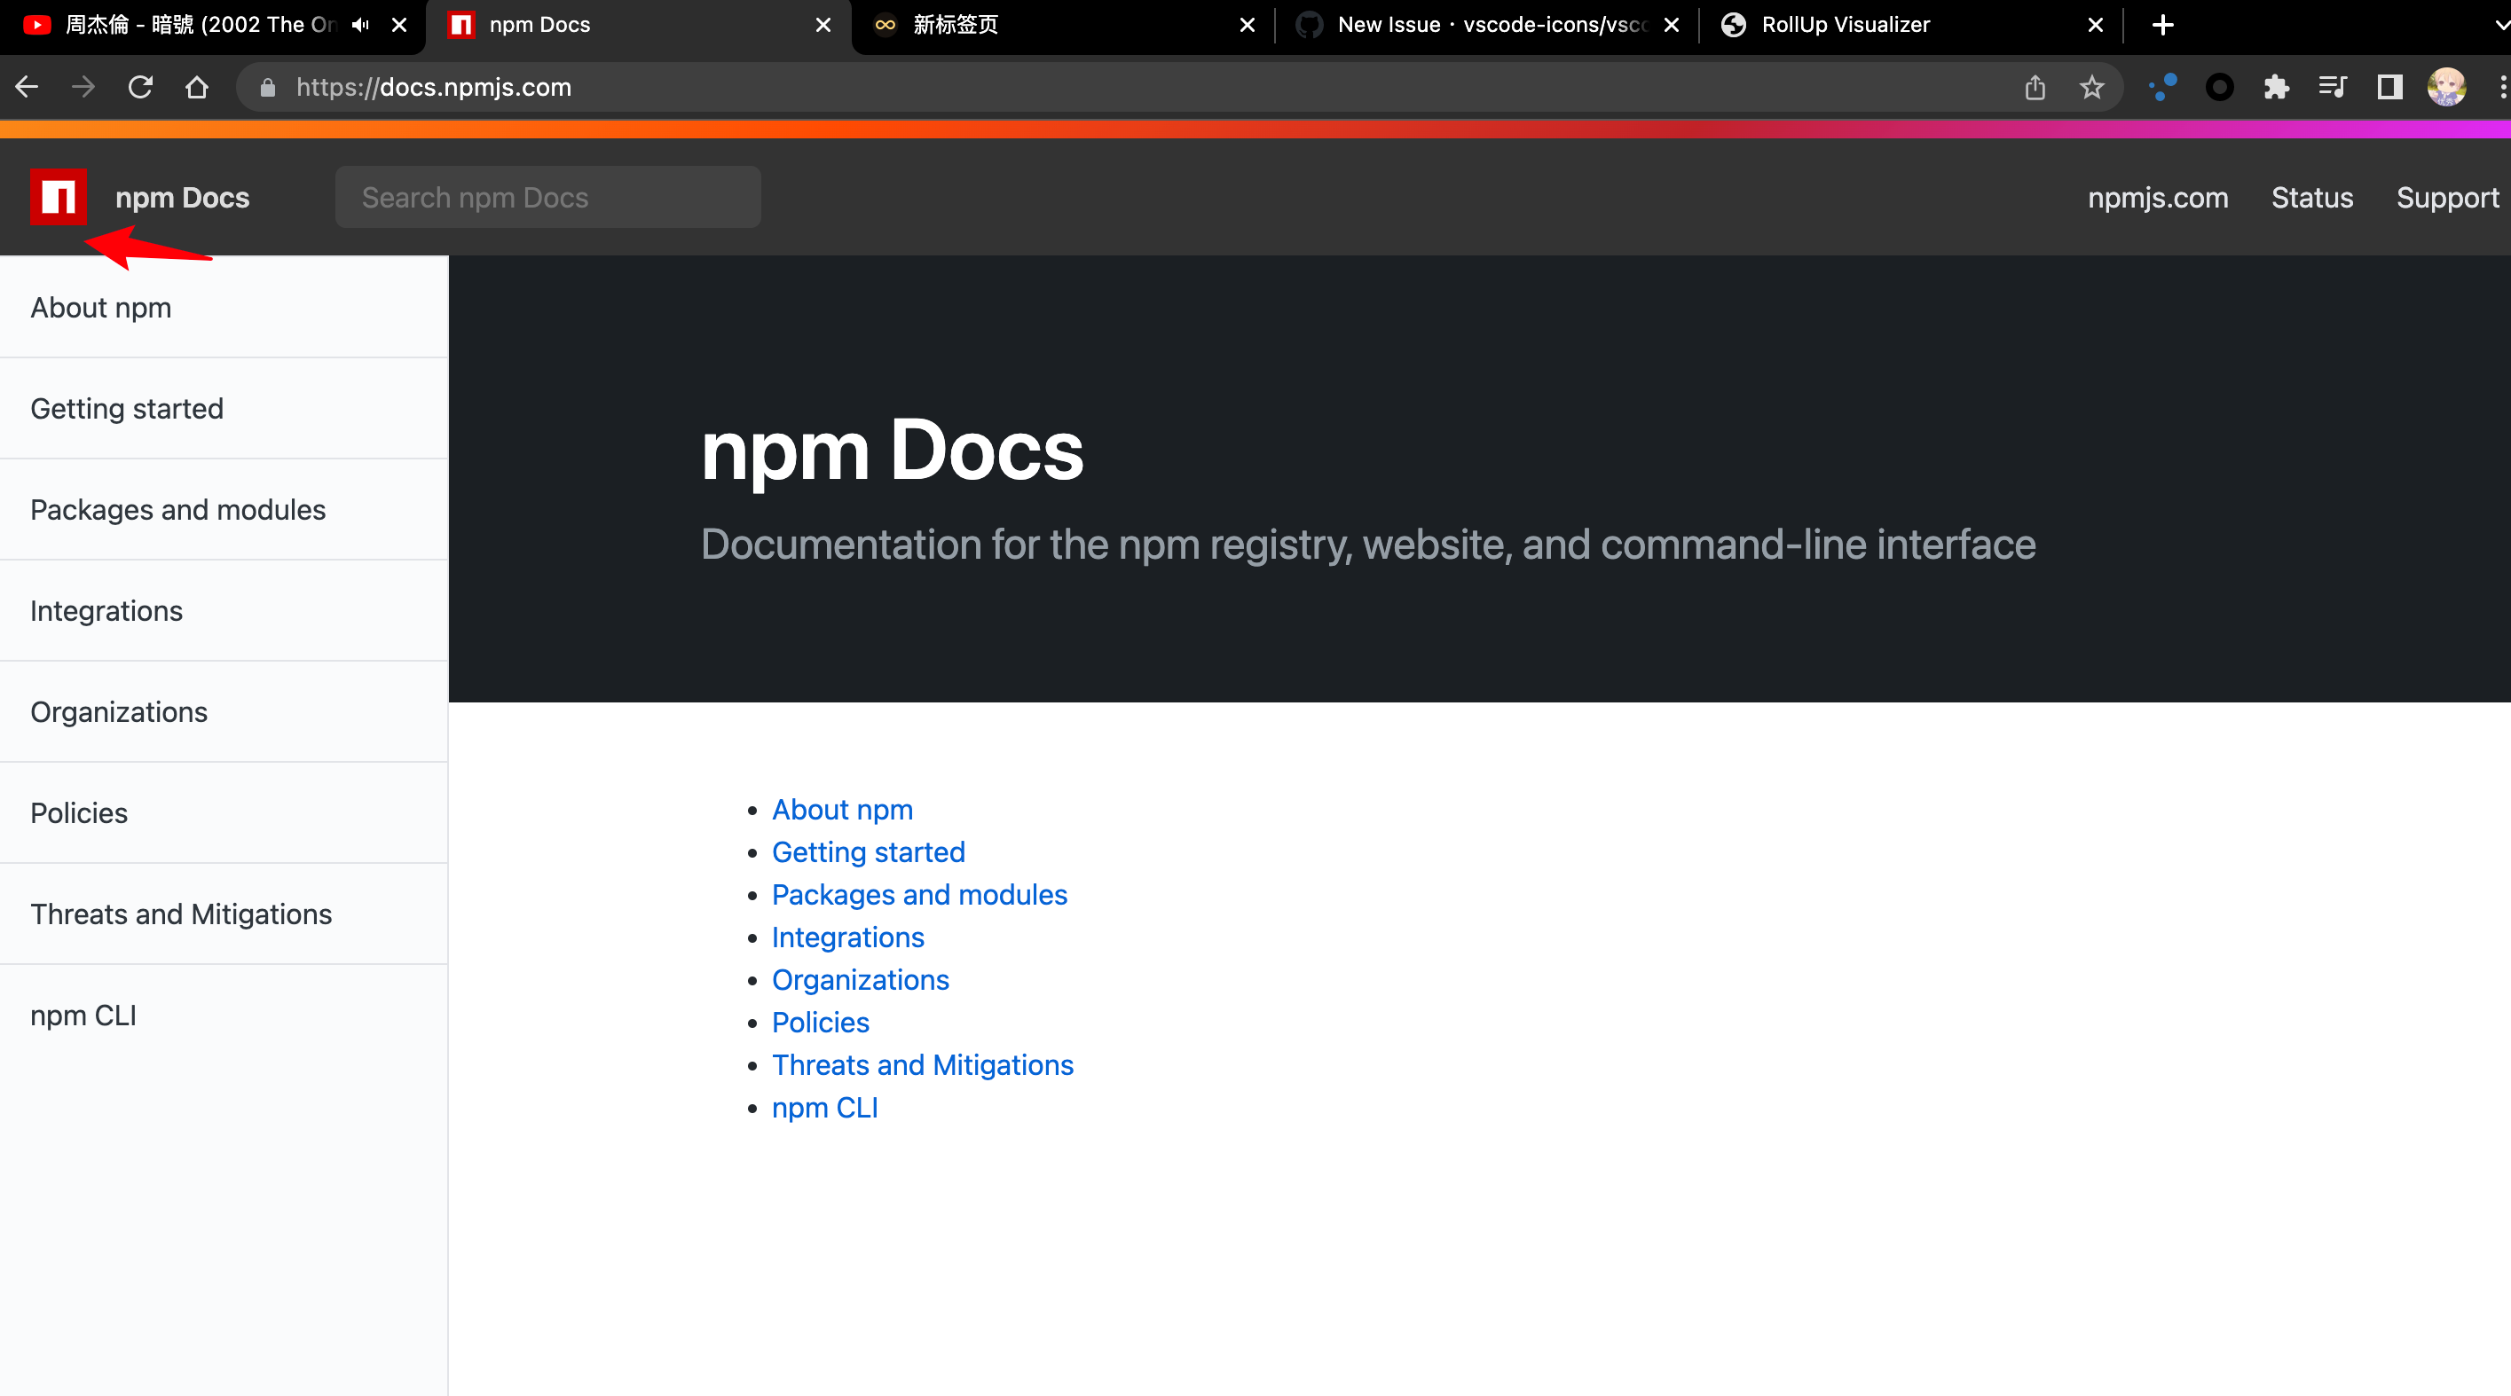Click the red npm logo in header
This screenshot has width=2511, height=1396.
59,197
